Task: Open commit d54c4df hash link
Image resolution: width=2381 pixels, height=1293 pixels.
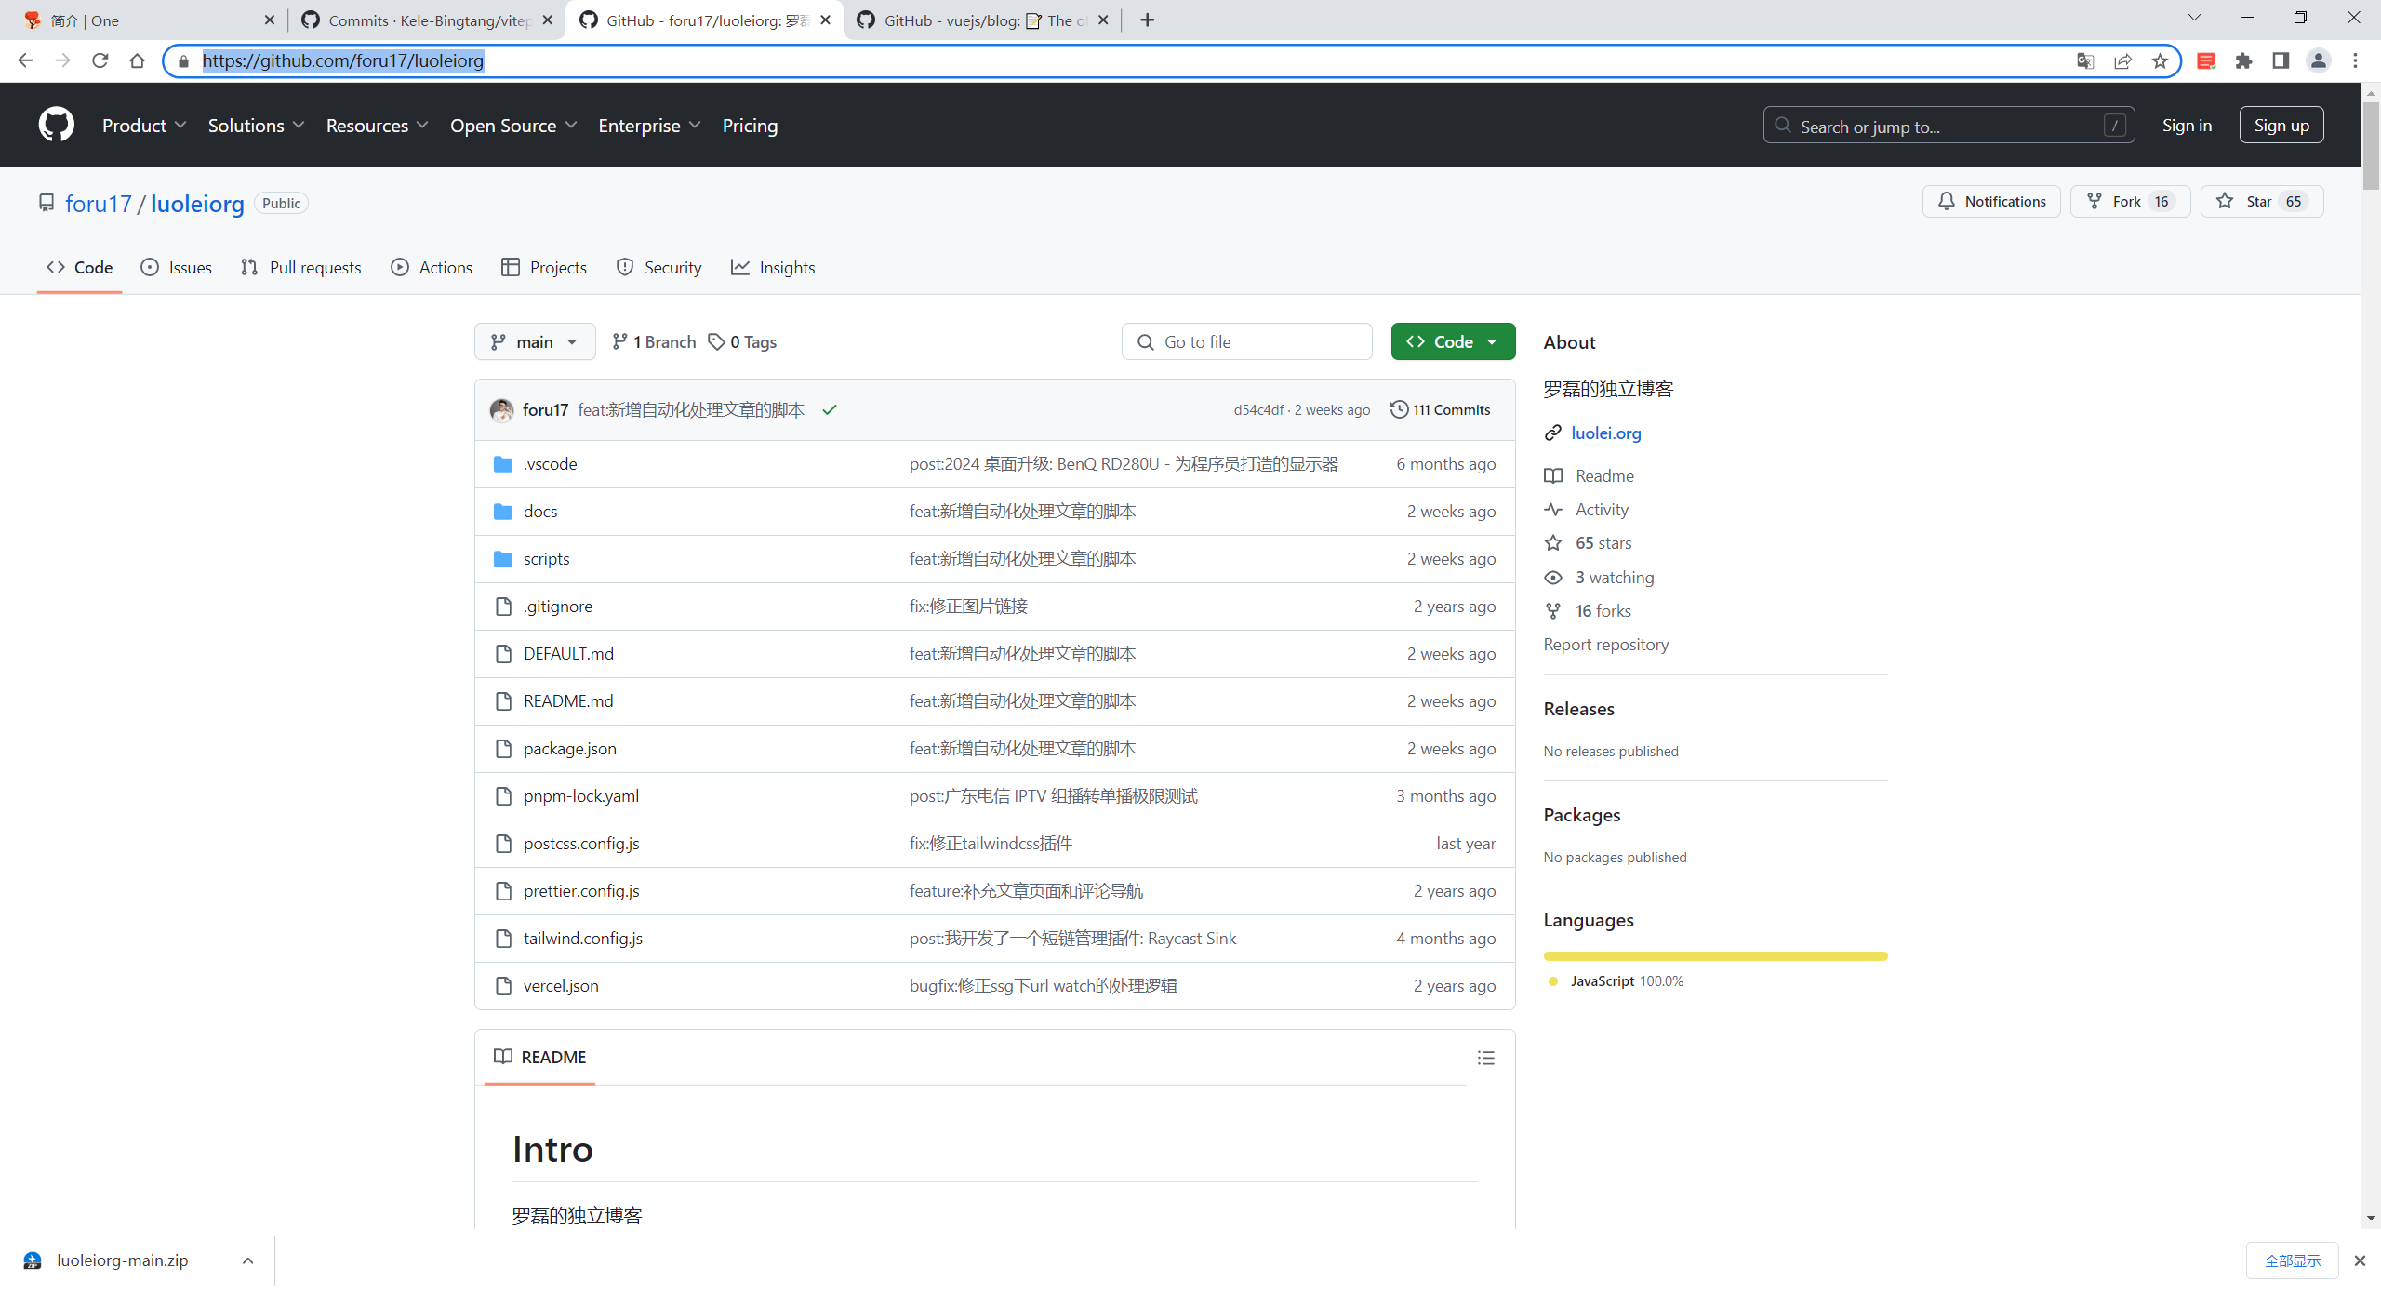Action: (1258, 409)
